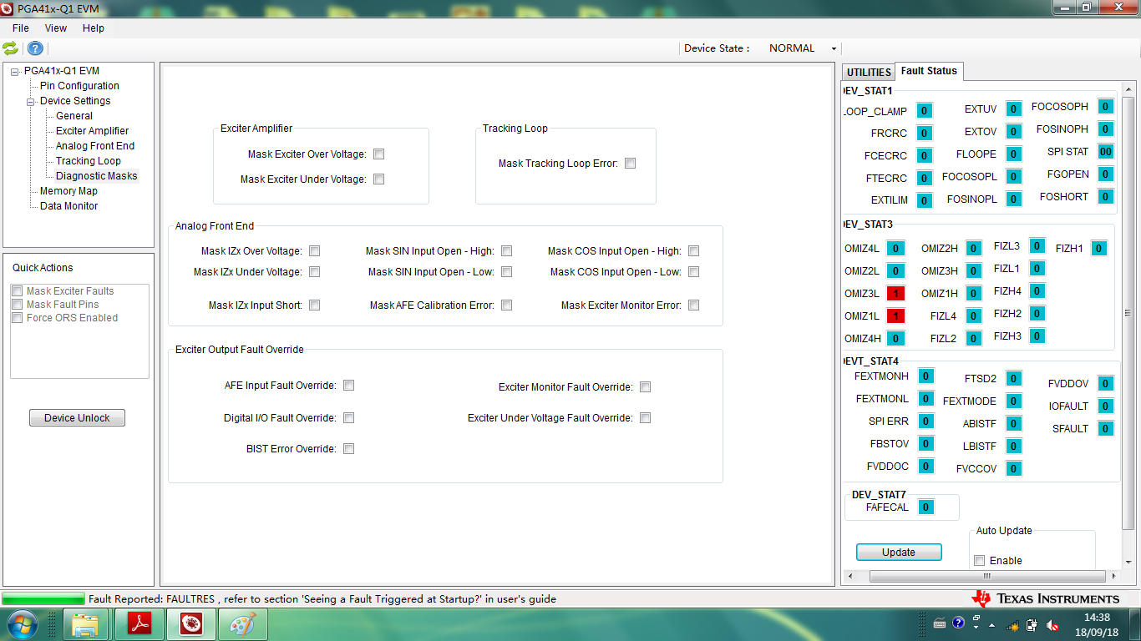The height and width of the screenshot is (641, 1141).
Task: Click the network signal tray icon
Action: point(1012,625)
